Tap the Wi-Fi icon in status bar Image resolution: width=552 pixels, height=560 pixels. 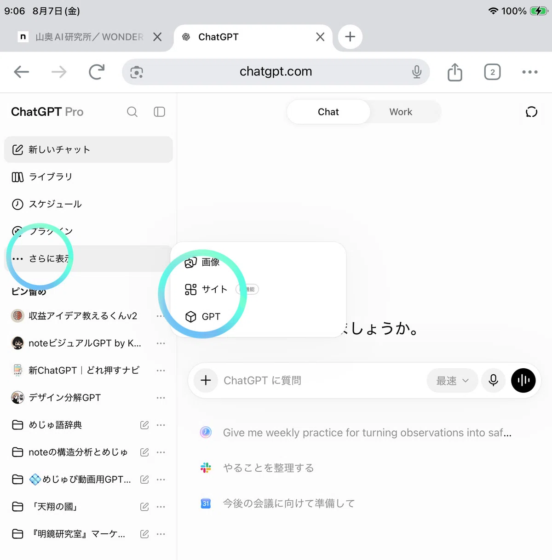(493, 11)
